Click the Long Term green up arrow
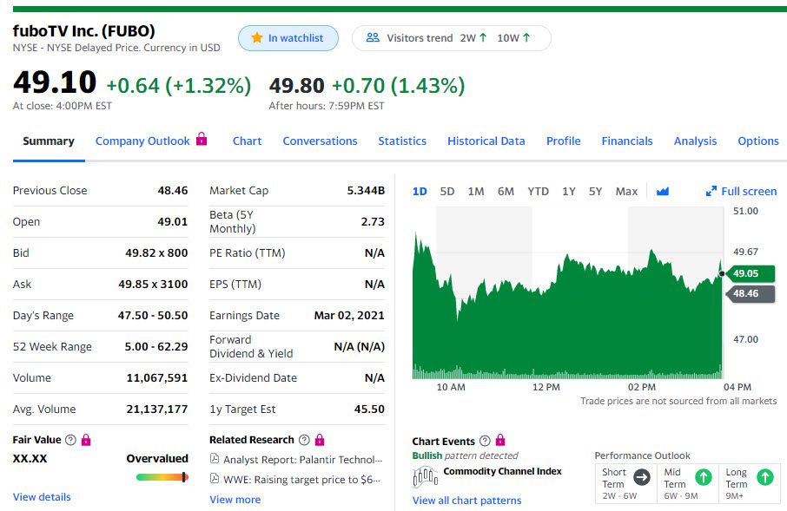The image size is (787, 511). pyautogui.click(x=765, y=477)
